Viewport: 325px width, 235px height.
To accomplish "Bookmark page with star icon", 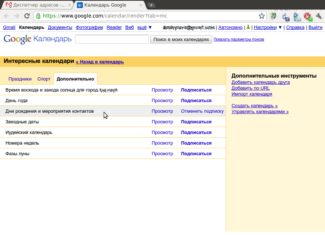I will (x=262, y=16).
